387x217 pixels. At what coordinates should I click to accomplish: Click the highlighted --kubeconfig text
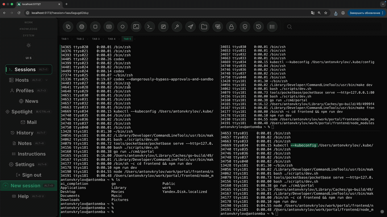pos(303,145)
